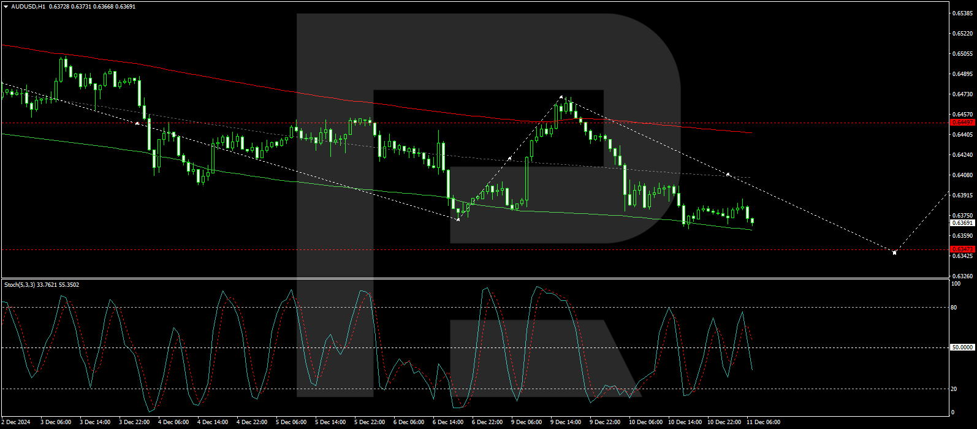Click the trendline anchor at the 6 Dec low
This screenshot has width=977, height=429.
click(458, 219)
